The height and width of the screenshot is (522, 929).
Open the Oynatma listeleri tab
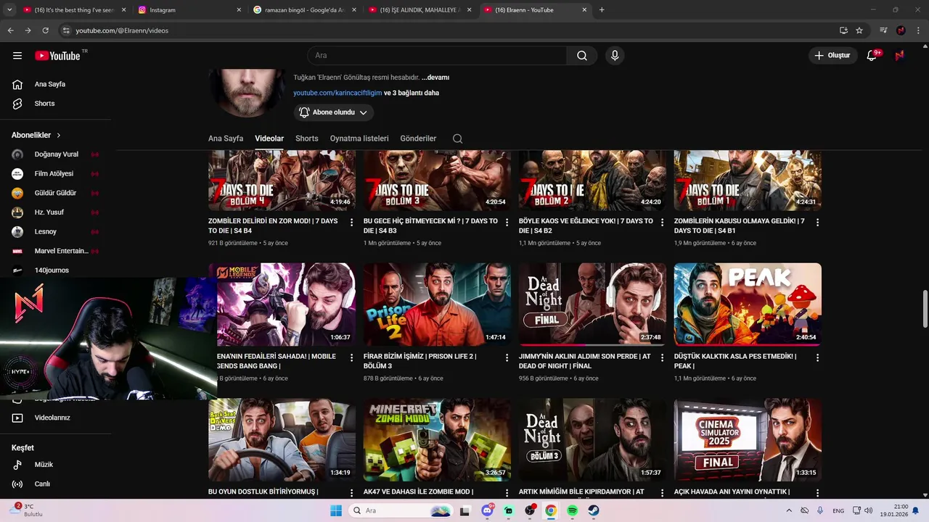[359, 138]
